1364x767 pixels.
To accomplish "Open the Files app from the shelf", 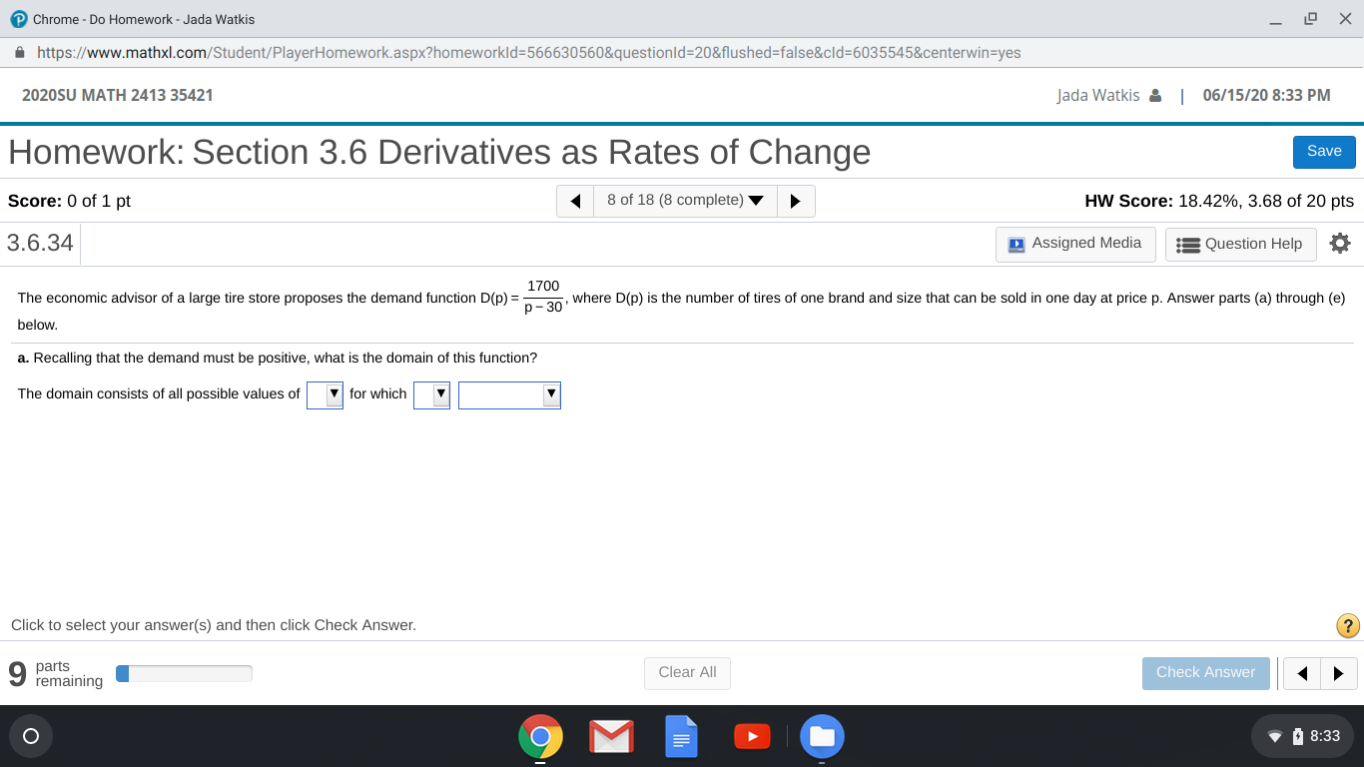I will pyautogui.click(x=822, y=737).
